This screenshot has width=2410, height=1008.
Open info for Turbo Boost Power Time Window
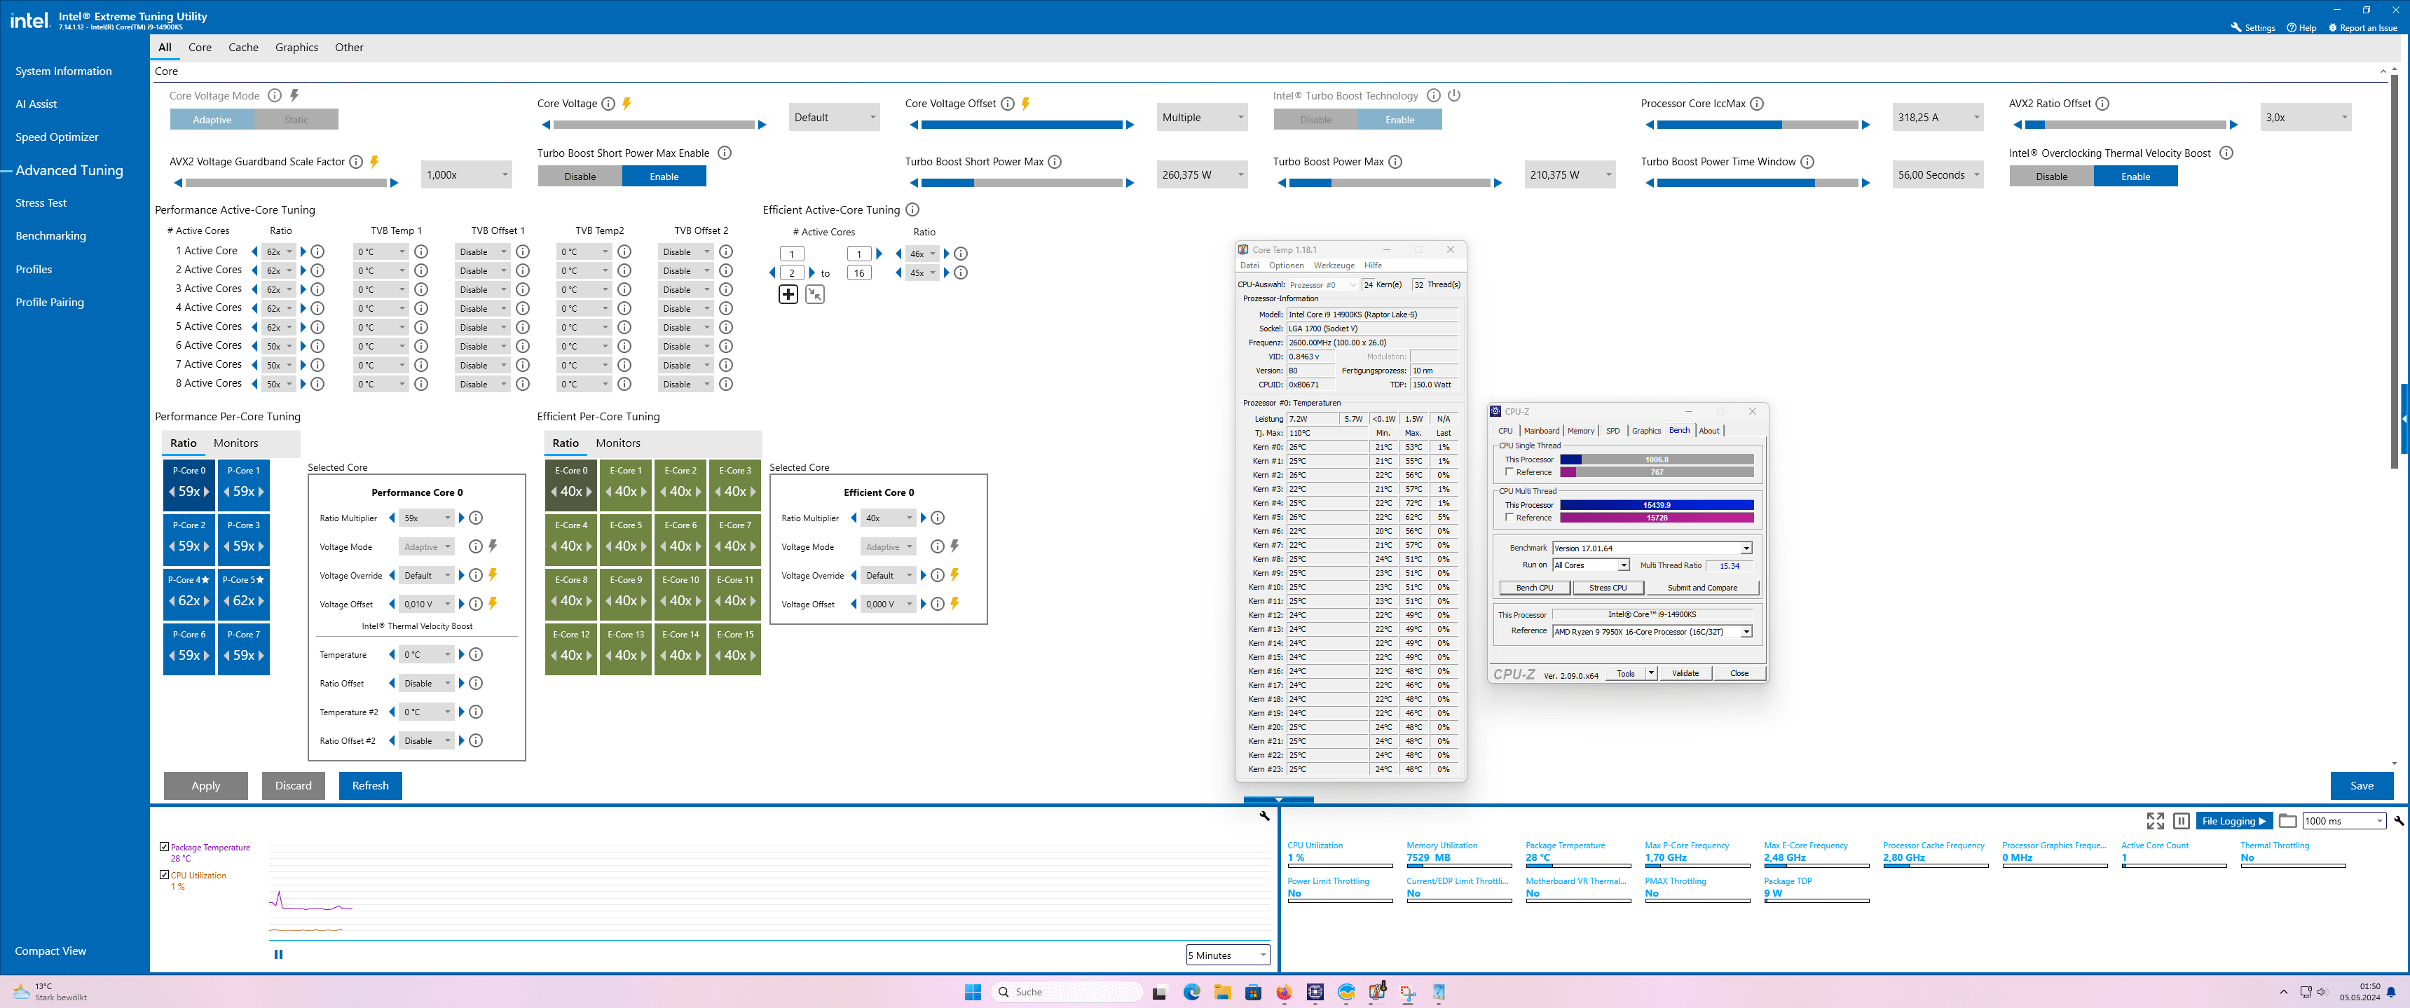pyautogui.click(x=1807, y=162)
